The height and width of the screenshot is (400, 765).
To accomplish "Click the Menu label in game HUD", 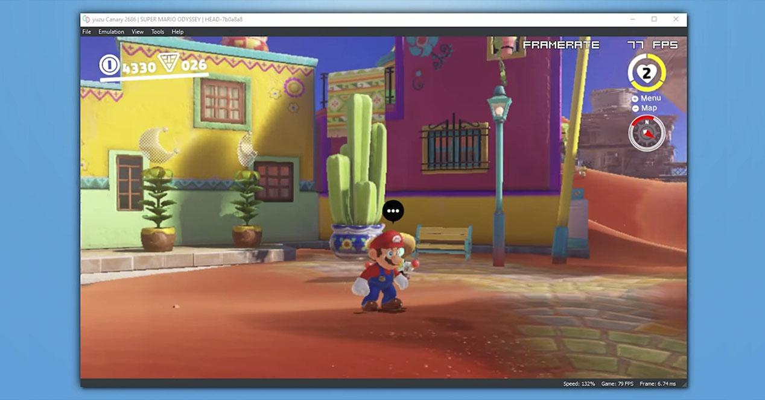I will pos(651,98).
